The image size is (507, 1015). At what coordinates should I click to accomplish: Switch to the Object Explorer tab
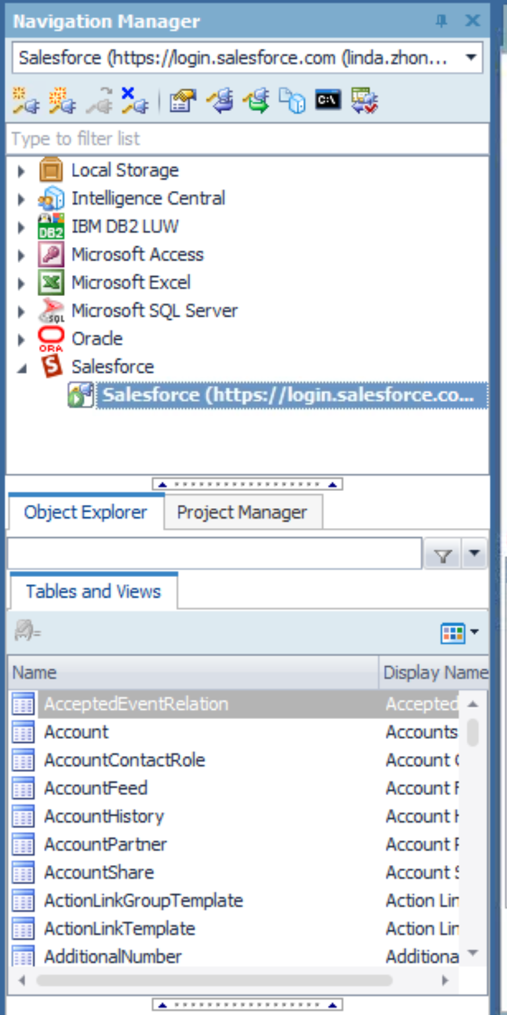(85, 512)
